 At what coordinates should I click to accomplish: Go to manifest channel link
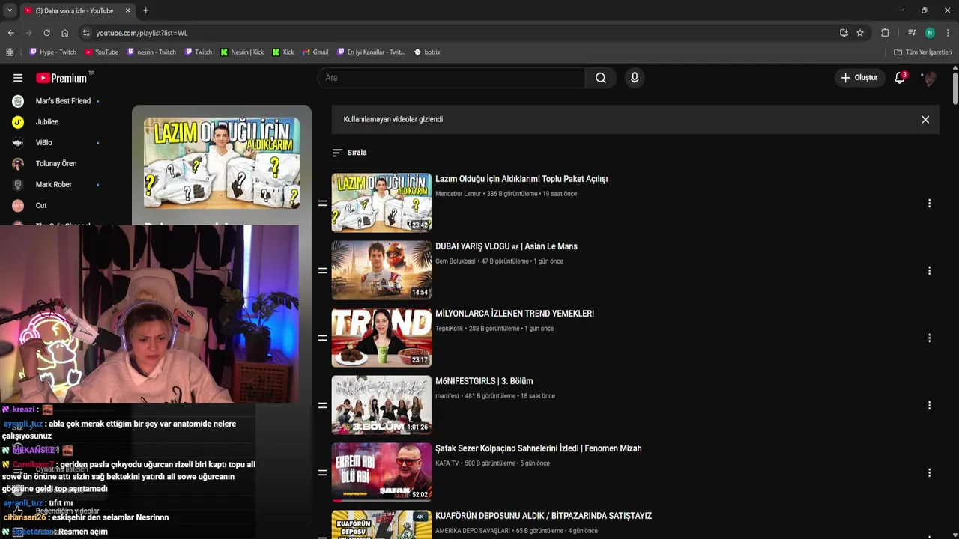447,396
